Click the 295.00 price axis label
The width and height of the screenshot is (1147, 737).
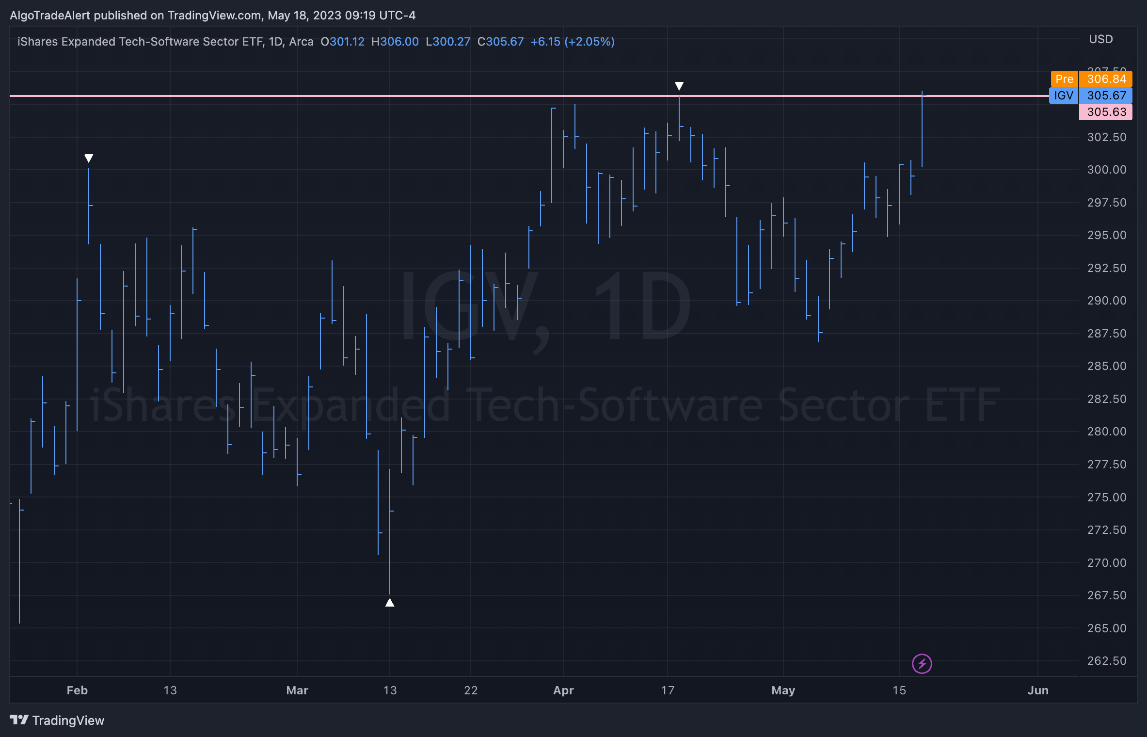coord(1107,235)
